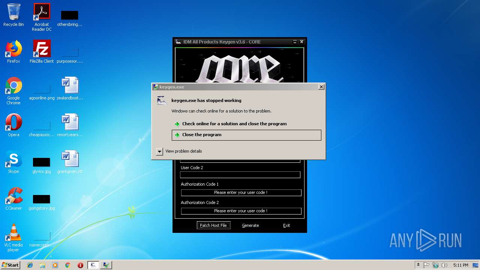The height and width of the screenshot is (270, 480).
Task: Select the namecorpor file on desktop
Action: [x=42, y=238]
